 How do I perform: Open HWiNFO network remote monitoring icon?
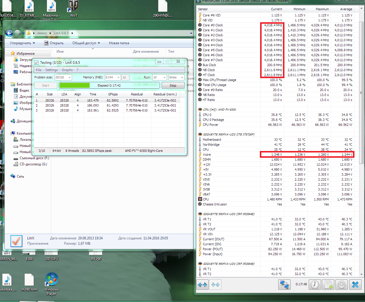pyautogui.click(x=284, y=284)
